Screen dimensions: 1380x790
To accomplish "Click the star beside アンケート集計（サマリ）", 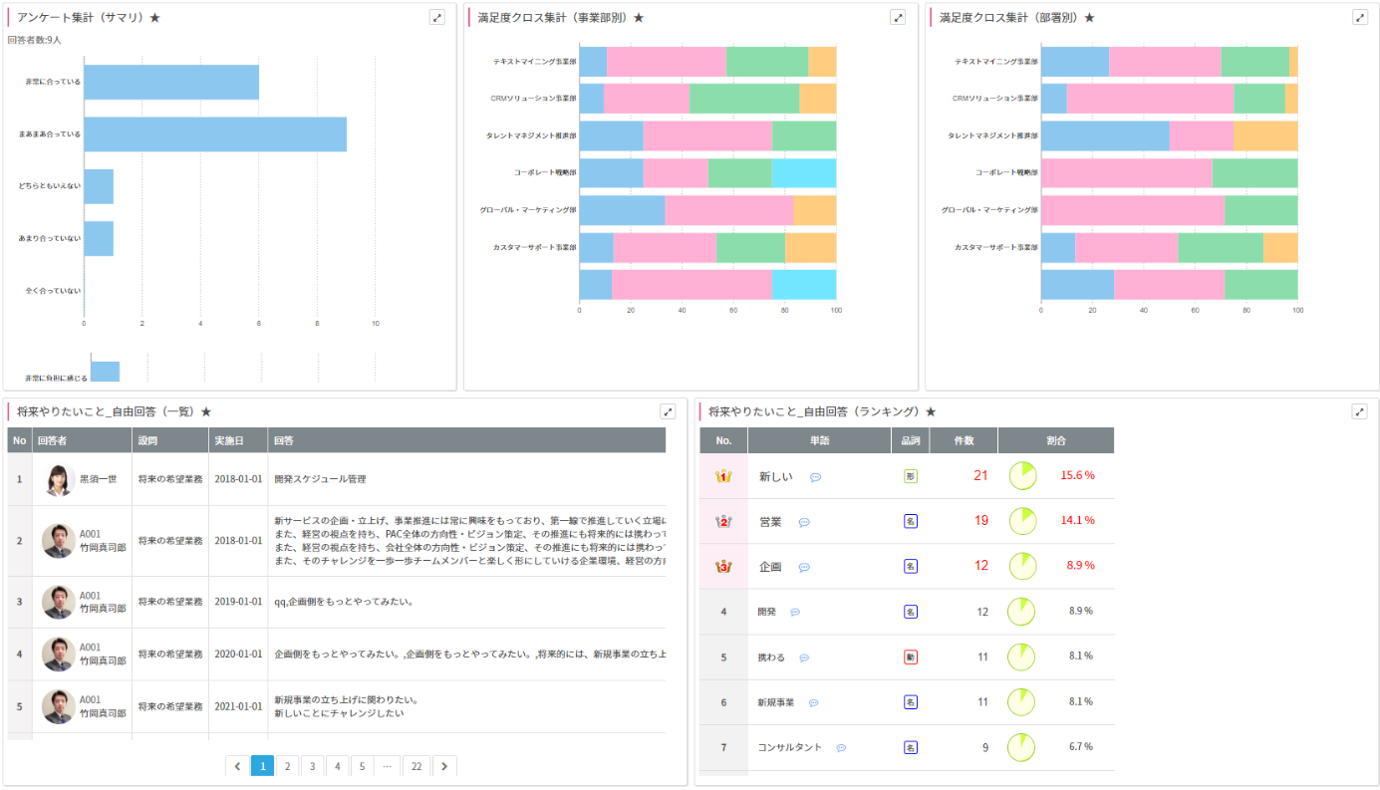I will 154,18.
